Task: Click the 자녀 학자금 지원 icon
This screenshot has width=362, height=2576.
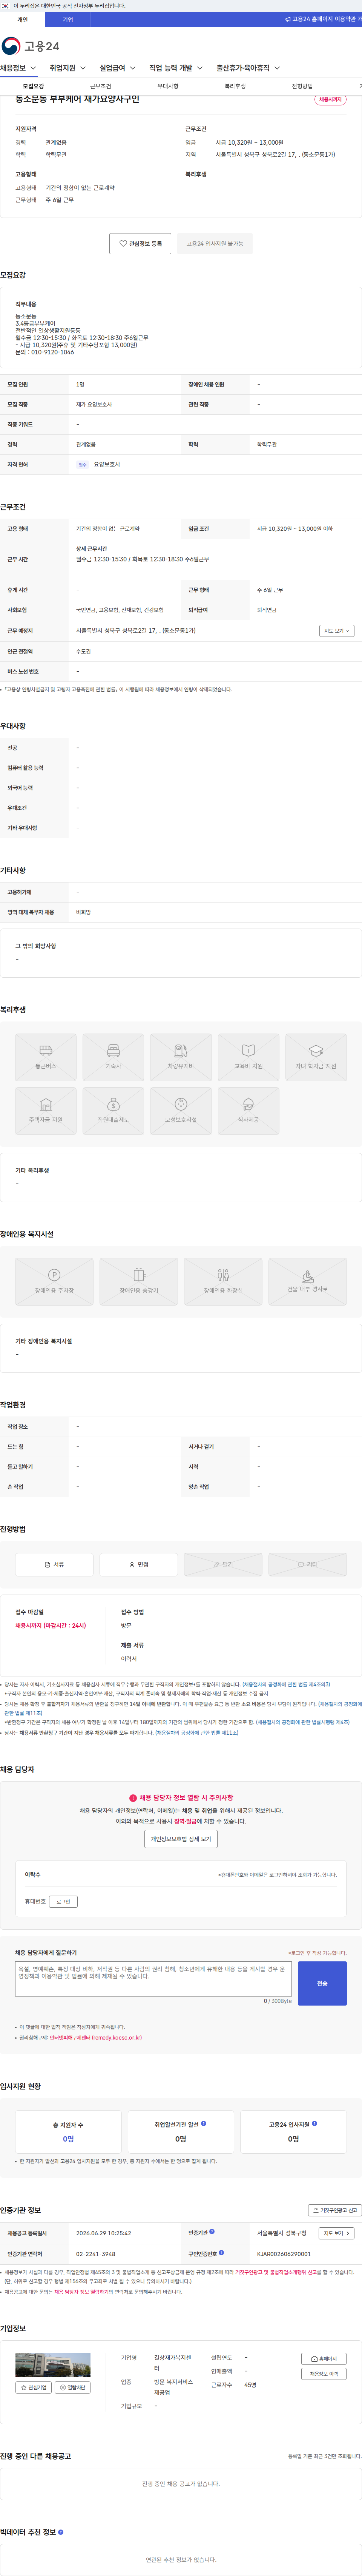Action: click(x=316, y=1057)
